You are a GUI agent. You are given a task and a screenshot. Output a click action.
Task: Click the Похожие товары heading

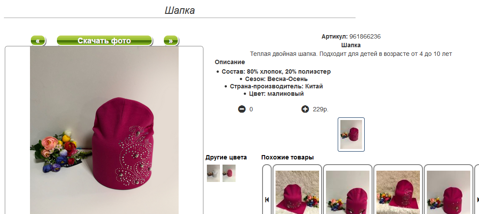tap(287, 157)
